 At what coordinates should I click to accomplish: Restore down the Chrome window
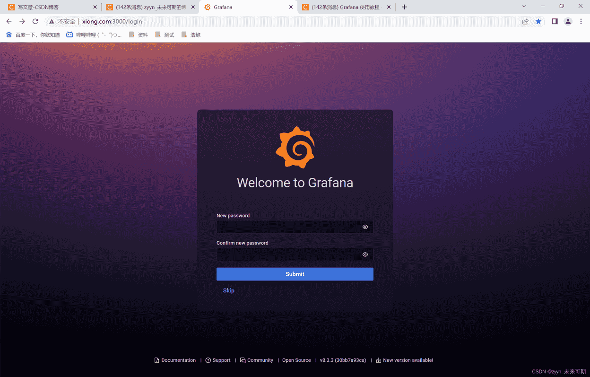(562, 6)
